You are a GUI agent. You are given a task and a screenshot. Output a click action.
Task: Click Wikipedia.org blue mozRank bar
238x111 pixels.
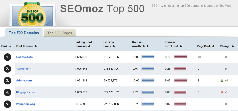coord(148,104)
